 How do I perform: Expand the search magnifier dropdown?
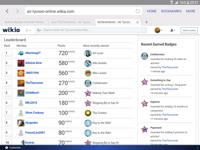(39, 30)
